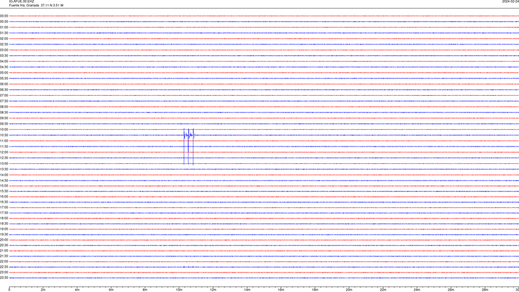Click the 2m tick label on time axis
This screenshot has width=519, height=292.
43,290
